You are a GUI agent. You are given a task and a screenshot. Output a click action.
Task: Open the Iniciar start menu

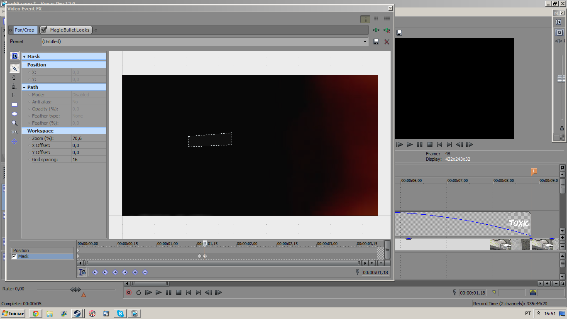(x=13, y=314)
